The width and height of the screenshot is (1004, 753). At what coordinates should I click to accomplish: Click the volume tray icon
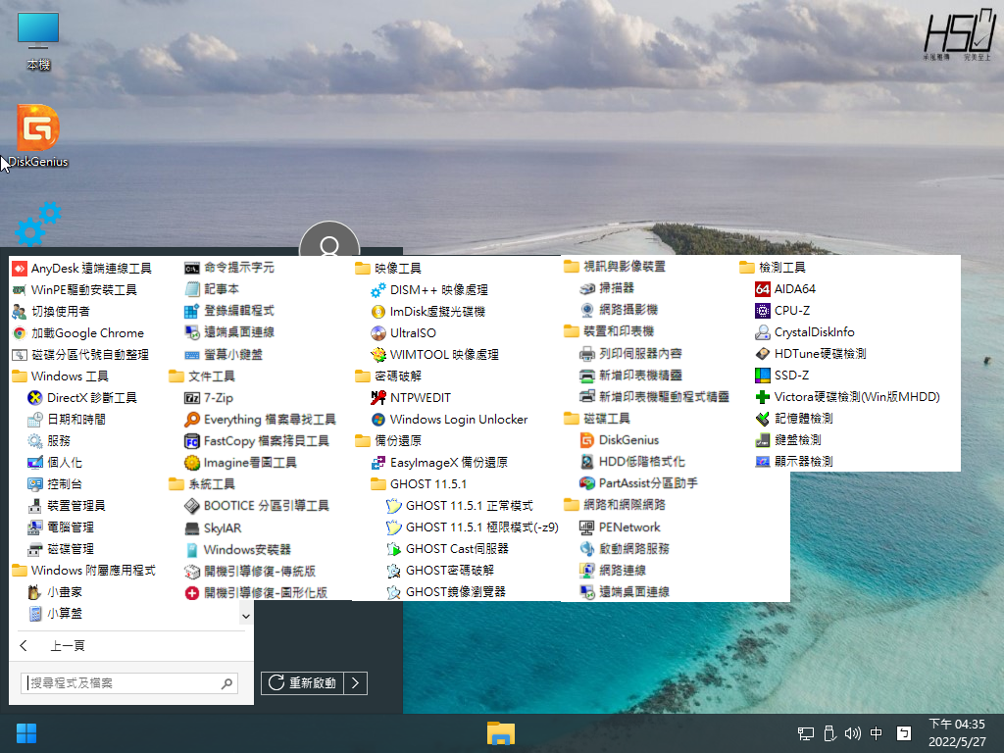852,733
